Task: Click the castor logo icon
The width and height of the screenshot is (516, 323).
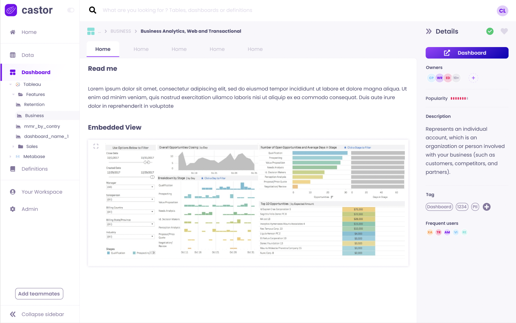Action: pyautogui.click(x=10, y=10)
